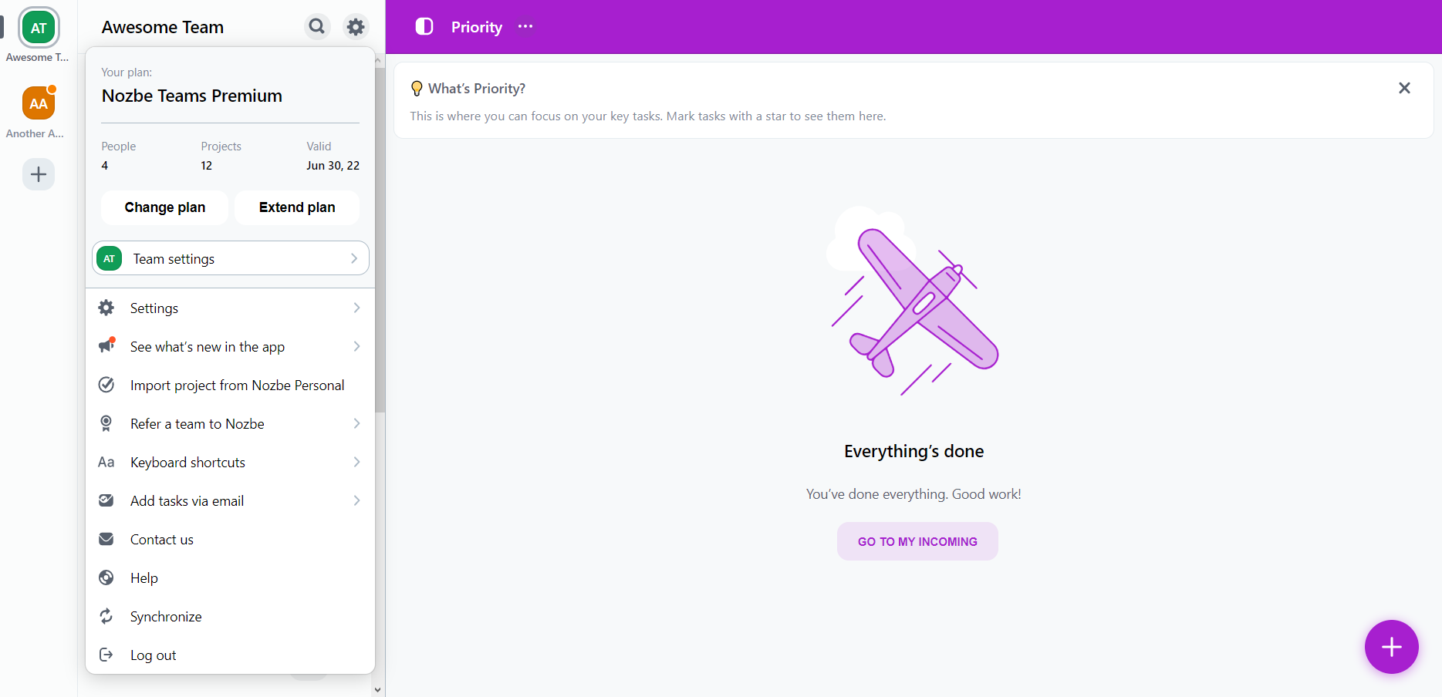
Task: Select Log out
Action: point(230,655)
